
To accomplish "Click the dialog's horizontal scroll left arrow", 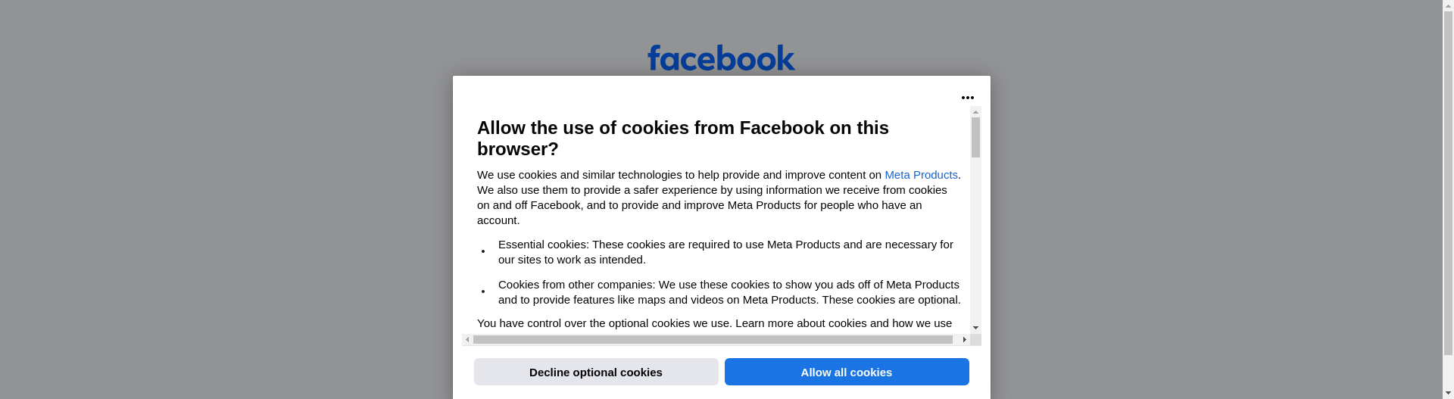I will (468, 340).
